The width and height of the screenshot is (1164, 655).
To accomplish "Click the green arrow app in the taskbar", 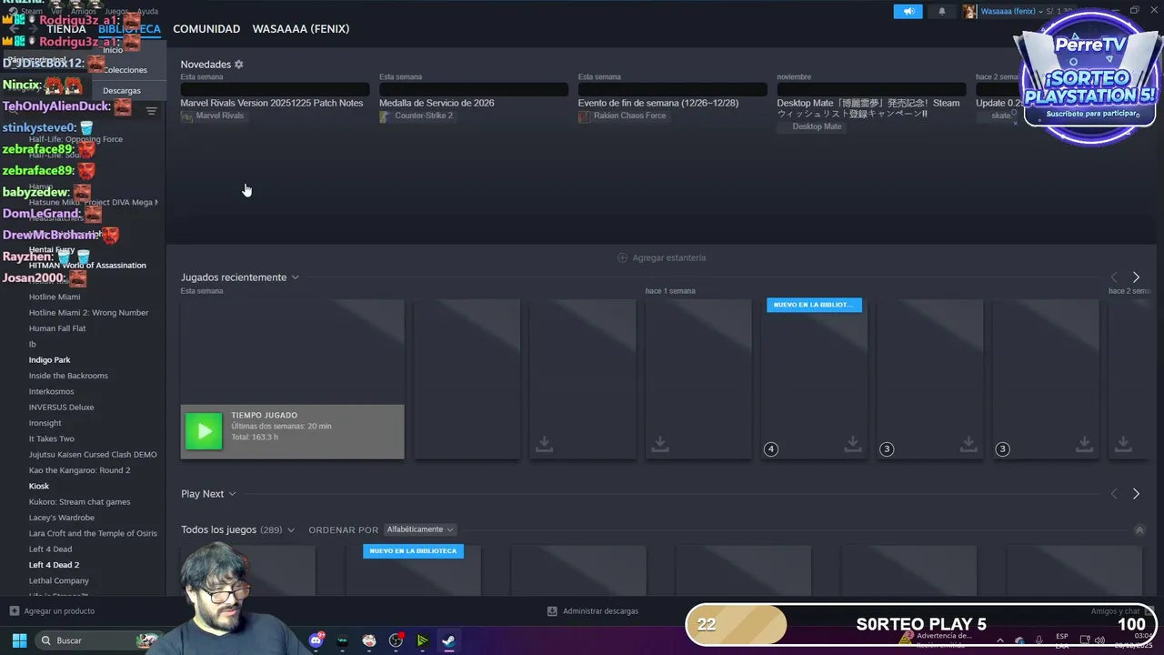I will point(422,640).
